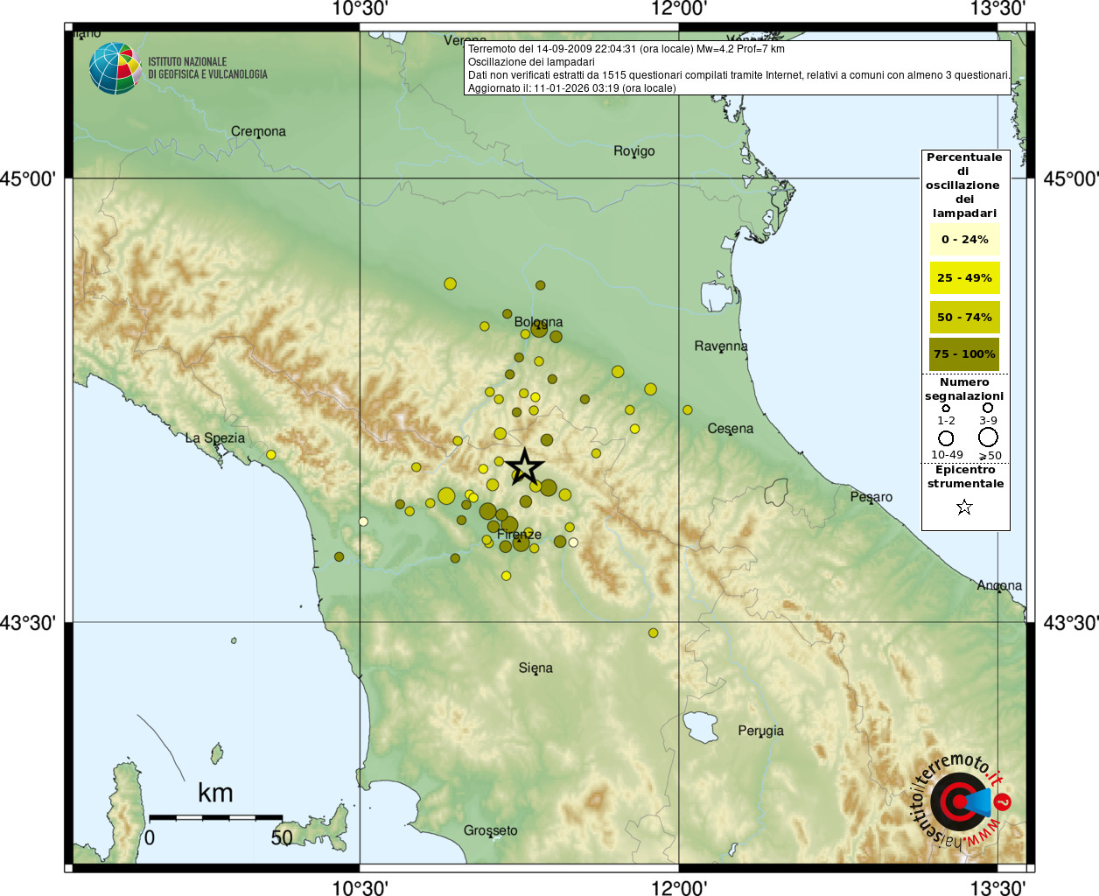The image size is (1099, 896).
Task: Select the 75 - 100% dark olive swatch
Action: point(964,354)
